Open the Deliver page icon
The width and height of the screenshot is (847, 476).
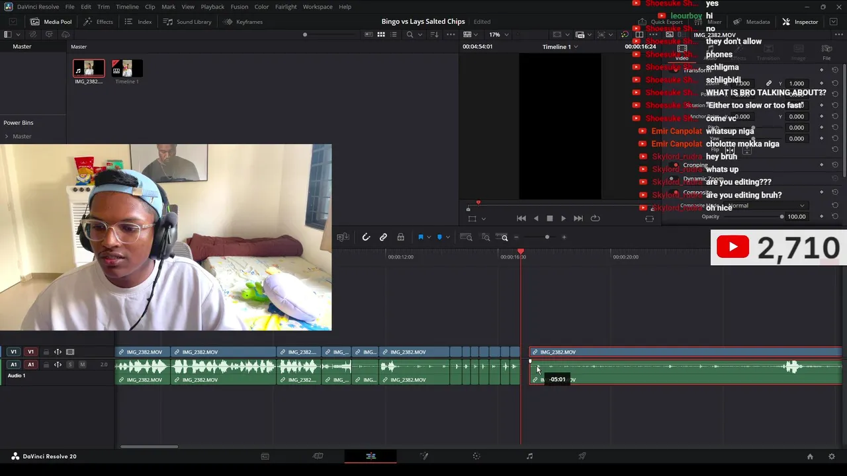pos(582,456)
